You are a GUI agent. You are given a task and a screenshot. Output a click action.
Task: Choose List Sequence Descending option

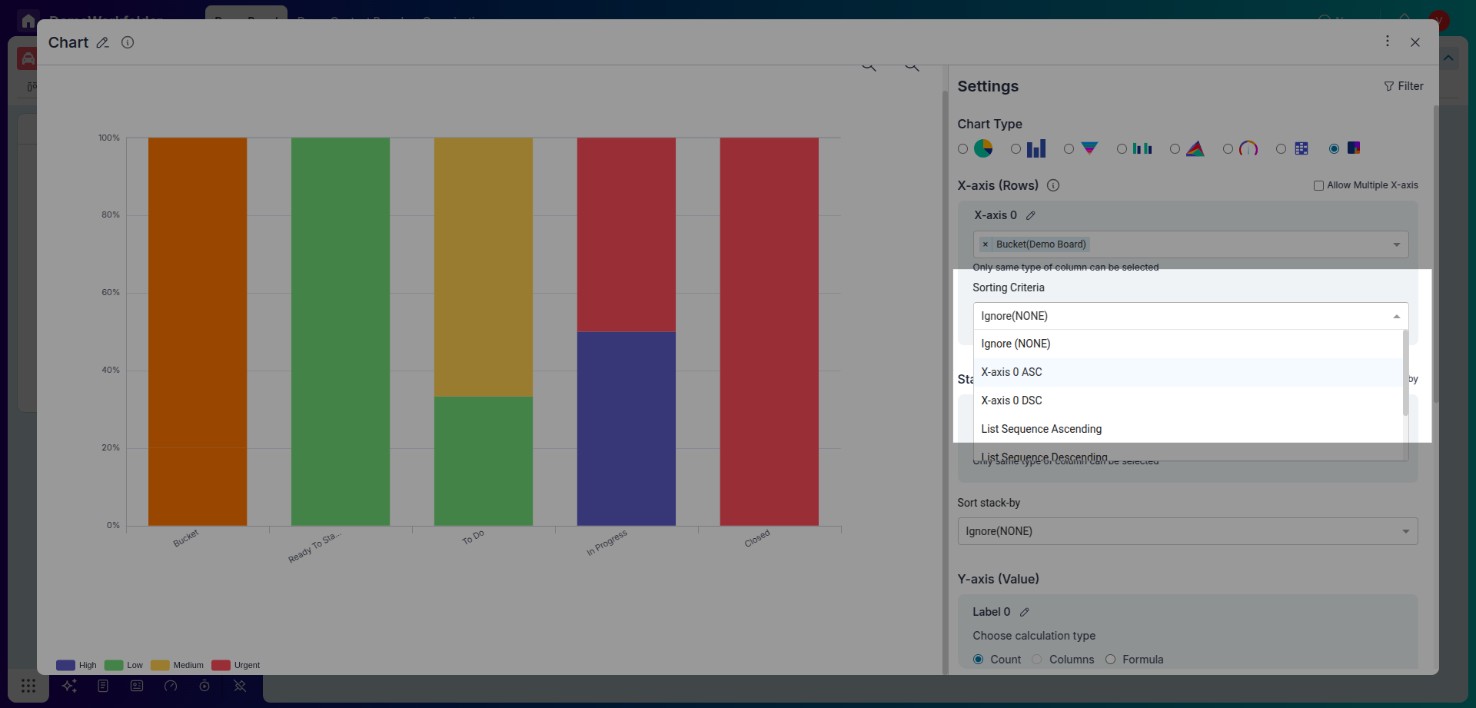(x=1188, y=454)
